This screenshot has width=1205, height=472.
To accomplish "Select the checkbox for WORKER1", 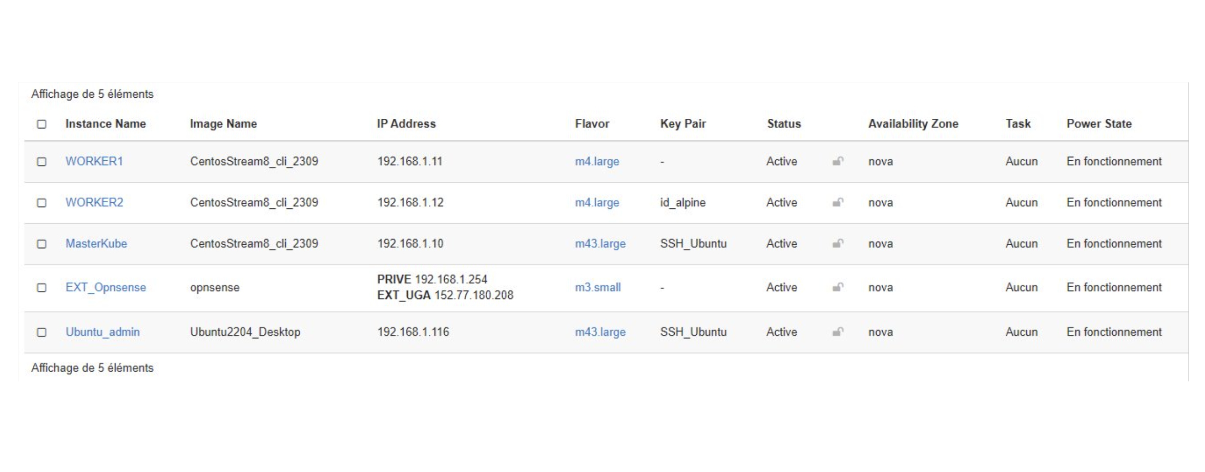I will click(42, 161).
